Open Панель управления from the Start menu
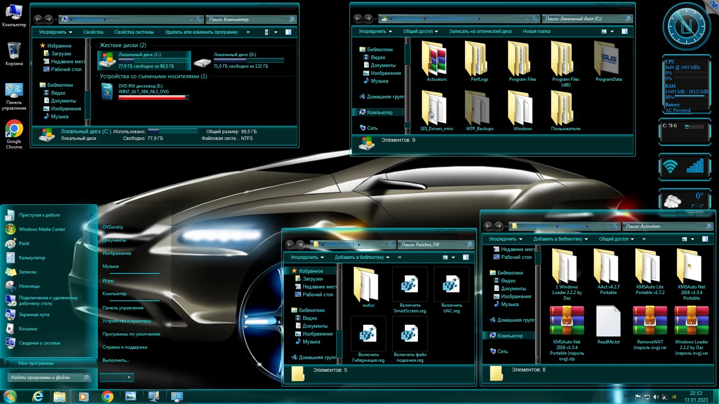 point(123,308)
